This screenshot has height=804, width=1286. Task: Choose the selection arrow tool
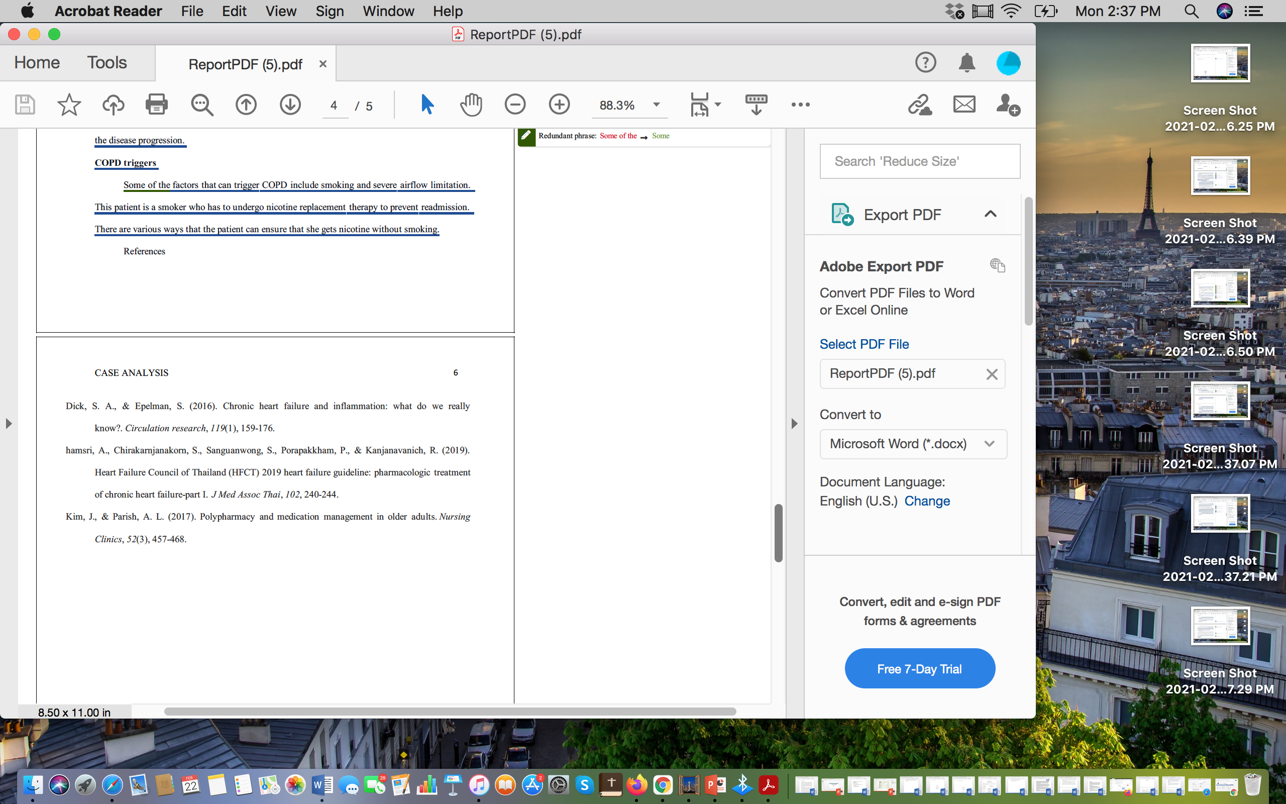coord(427,104)
